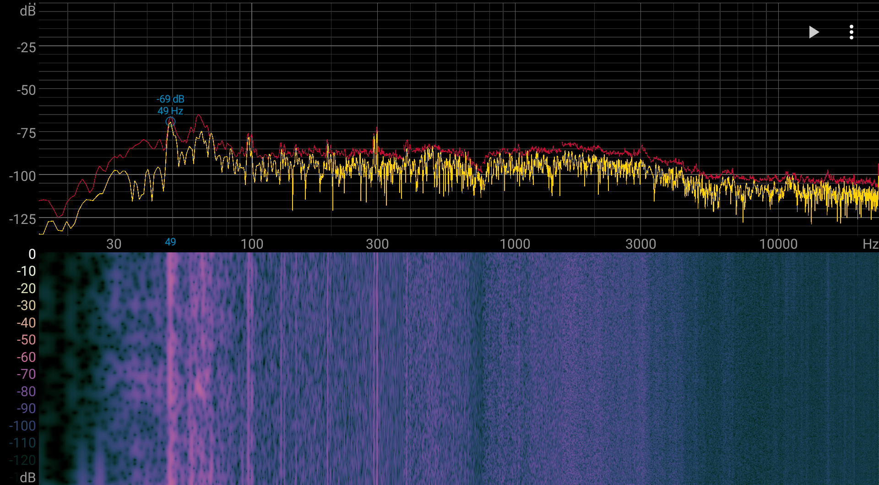
Task: Click the -69 dB peak readout
Action: (x=170, y=99)
